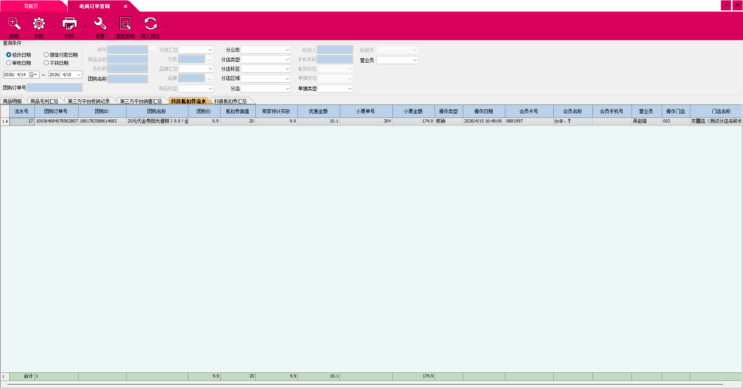Expand the 营业员 dropdown list

415,60
